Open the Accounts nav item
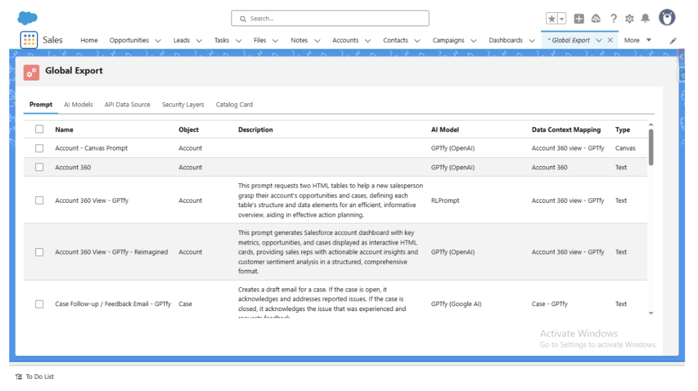The height and width of the screenshot is (391, 698). 345,40
